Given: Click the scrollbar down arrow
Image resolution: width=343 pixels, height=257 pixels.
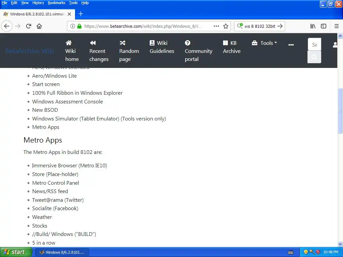Looking at the screenshot, I should [x=340, y=244].
